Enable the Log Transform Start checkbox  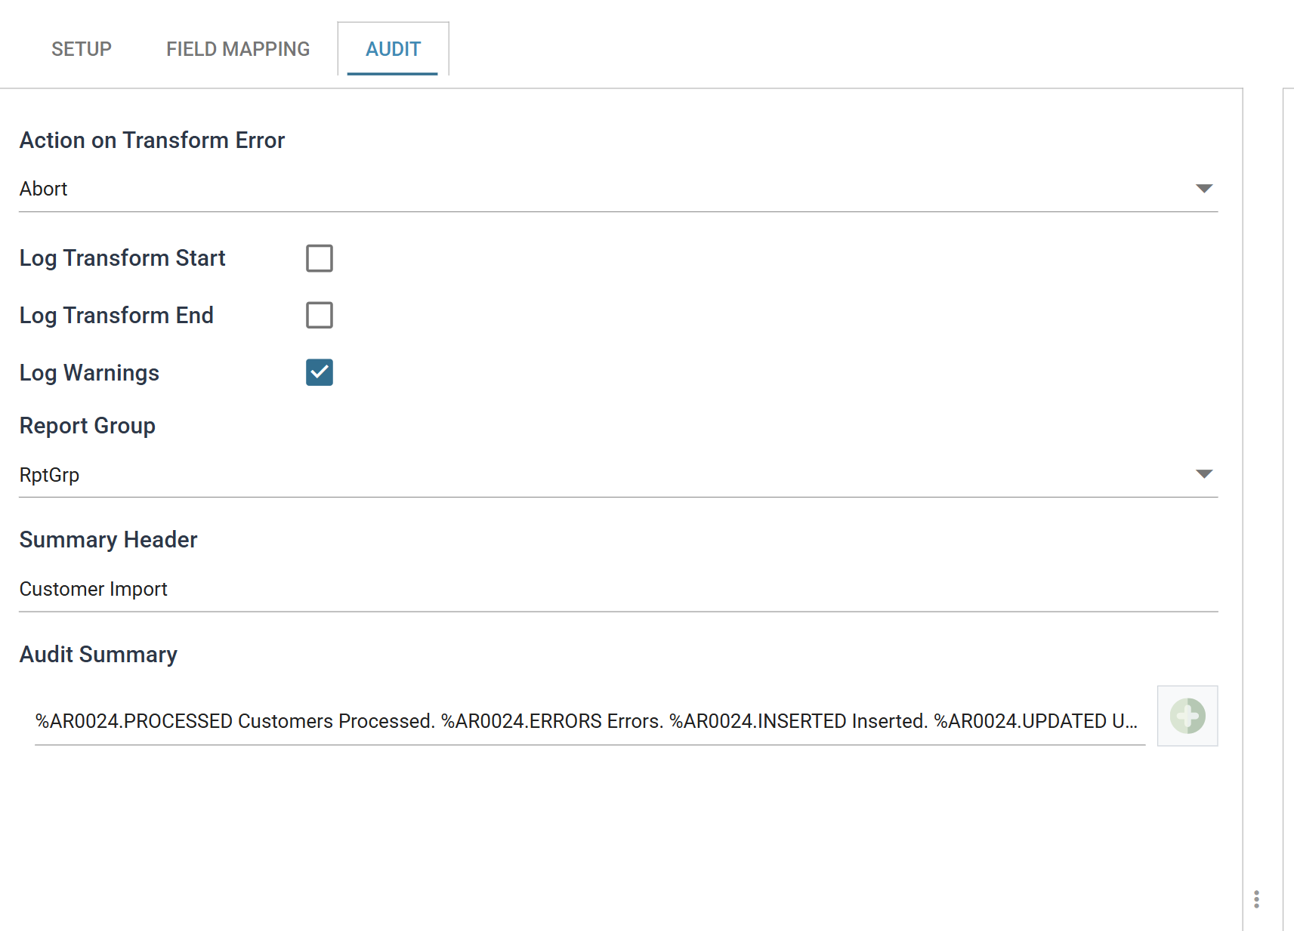[x=320, y=258]
